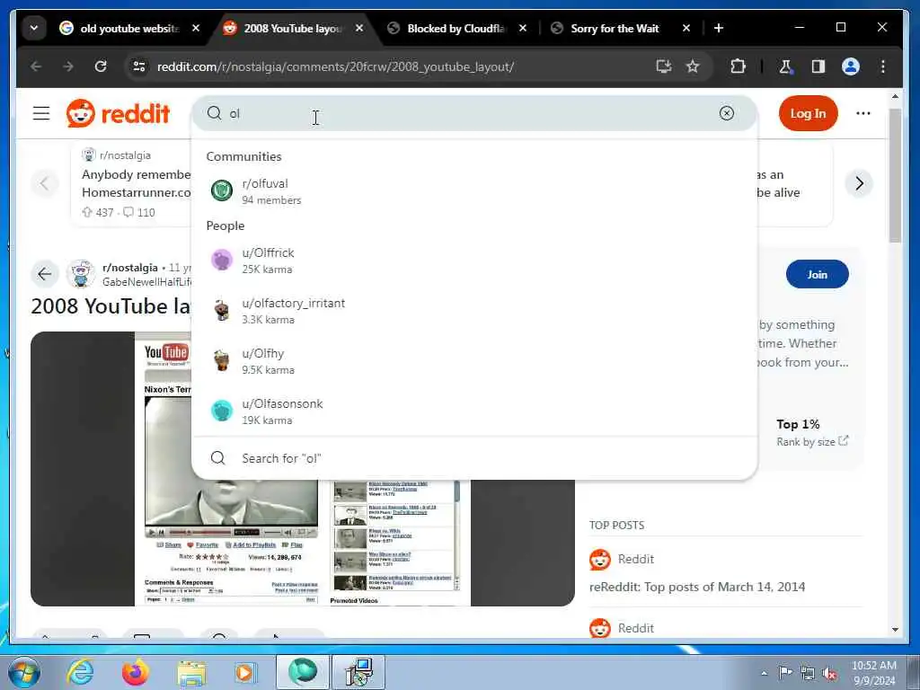Select user suggestion u/Olffrick
This screenshot has height=690, width=920.
[x=474, y=261]
